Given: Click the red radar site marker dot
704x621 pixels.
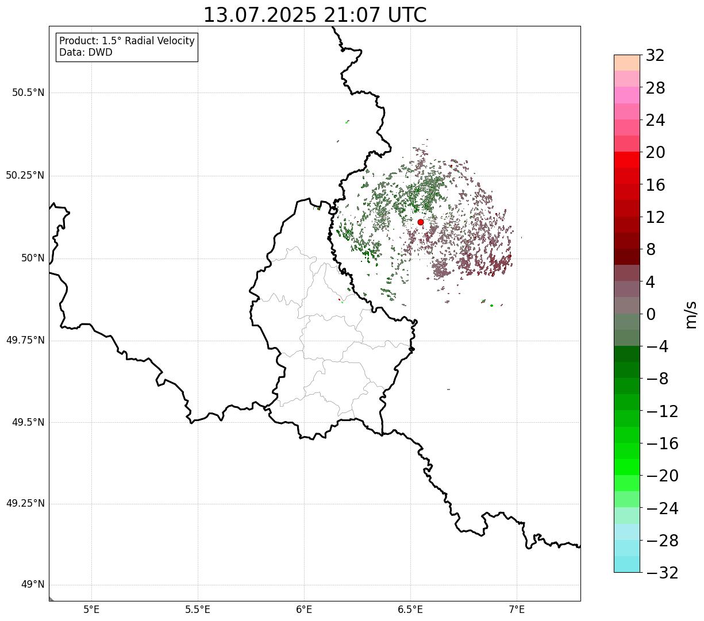Looking at the screenshot, I should [x=421, y=222].
